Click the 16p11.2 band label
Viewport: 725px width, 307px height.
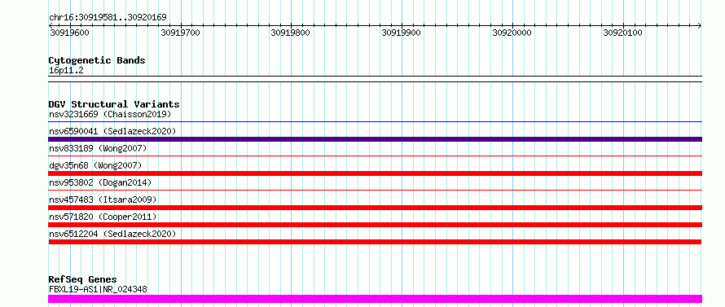66,71
